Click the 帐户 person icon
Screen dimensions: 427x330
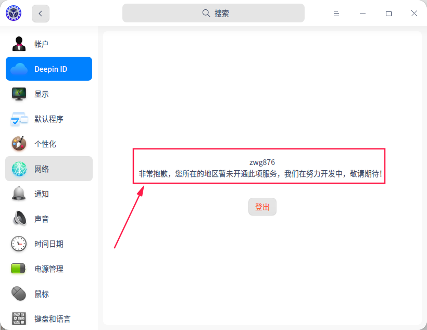coord(19,44)
